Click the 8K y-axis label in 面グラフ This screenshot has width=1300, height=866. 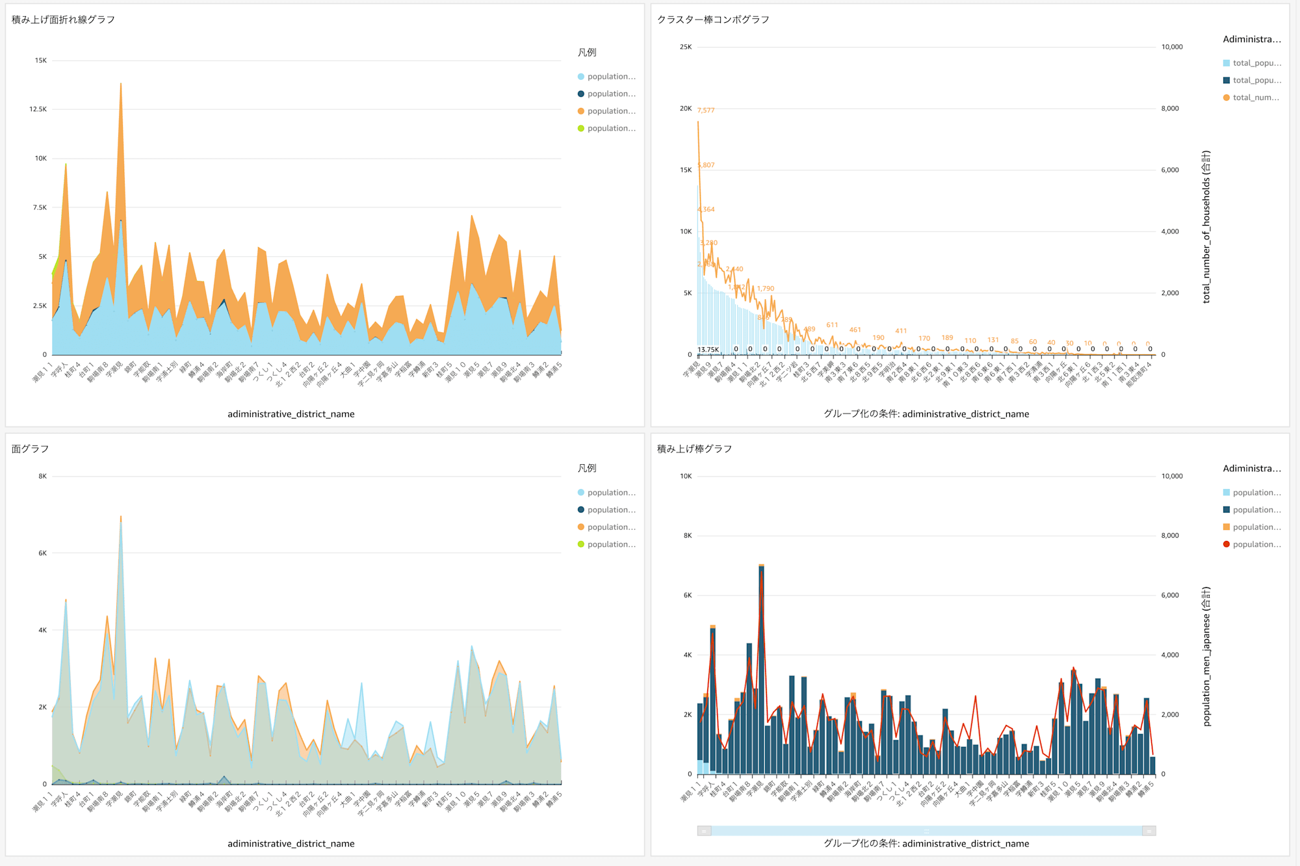[43, 476]
